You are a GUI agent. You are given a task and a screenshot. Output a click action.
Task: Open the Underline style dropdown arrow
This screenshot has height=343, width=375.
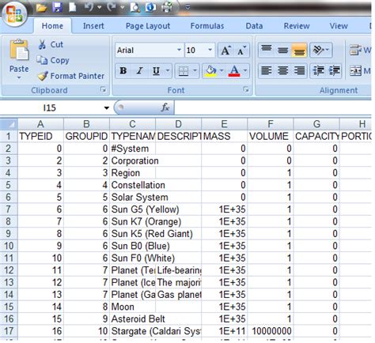click(168, 70)
